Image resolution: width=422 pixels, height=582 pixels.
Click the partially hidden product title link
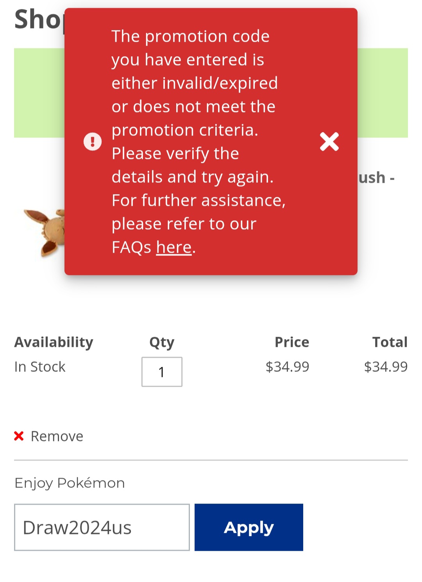click(377, 178)
